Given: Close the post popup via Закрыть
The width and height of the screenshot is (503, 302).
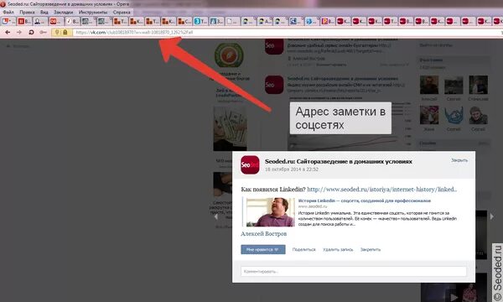Looking at the screenshot, I should click(x=459, y=160).
